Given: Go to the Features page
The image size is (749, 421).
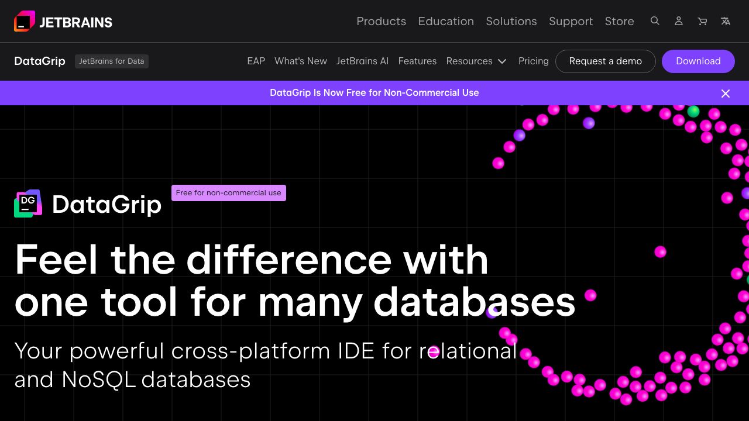Looking at the screenshot, I should 417,61.
